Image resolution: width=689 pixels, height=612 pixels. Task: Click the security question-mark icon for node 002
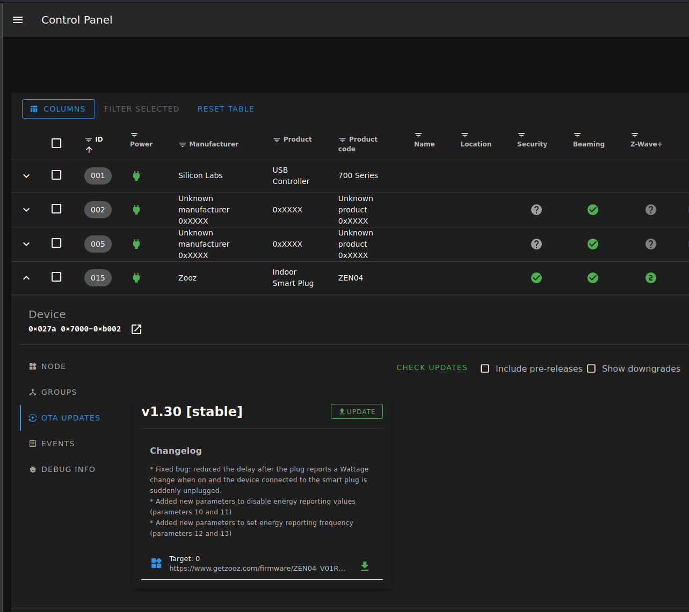(x=536, y=210)
